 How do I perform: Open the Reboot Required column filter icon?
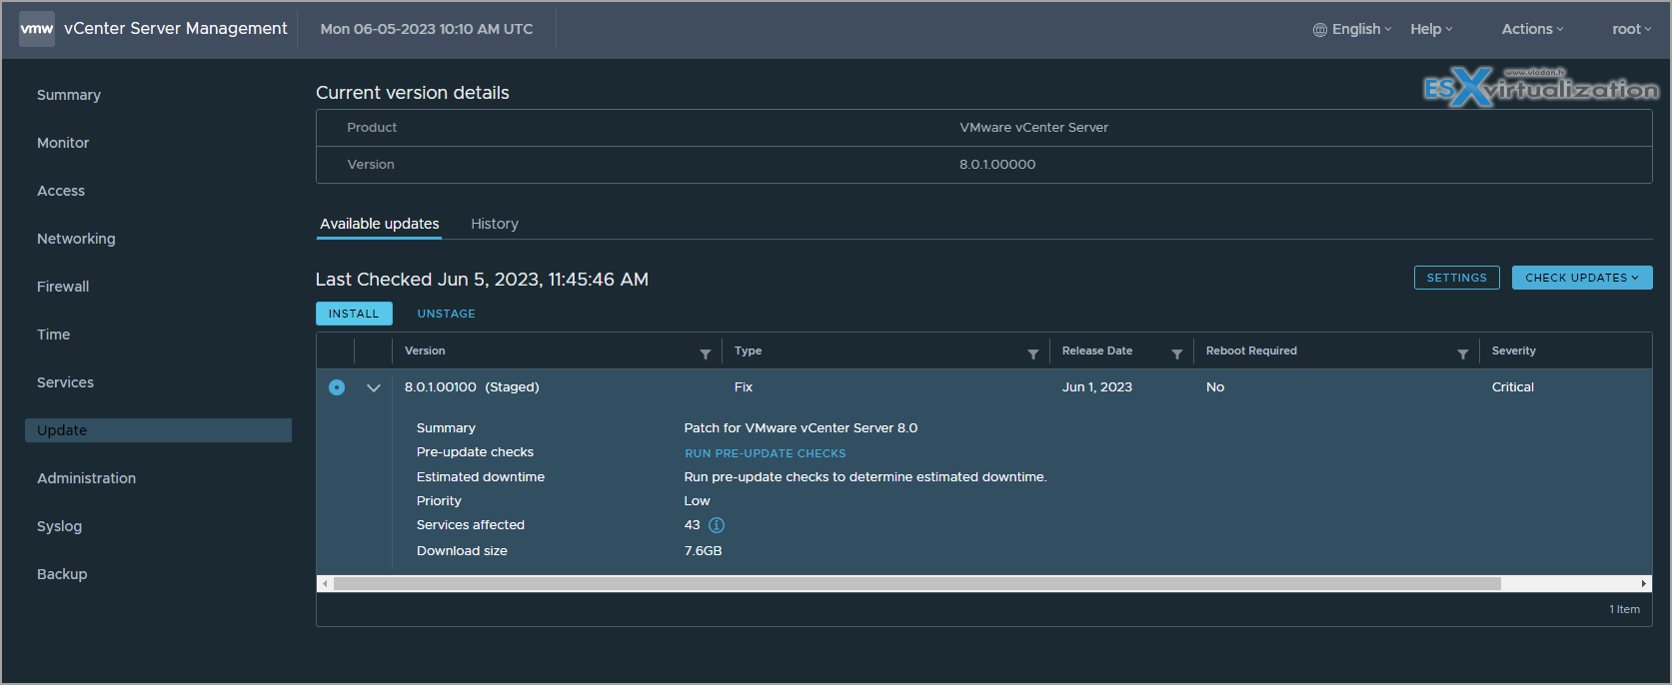(x=1463, y=353)
